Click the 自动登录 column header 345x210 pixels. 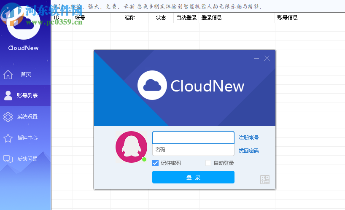(x=186, y=18)
